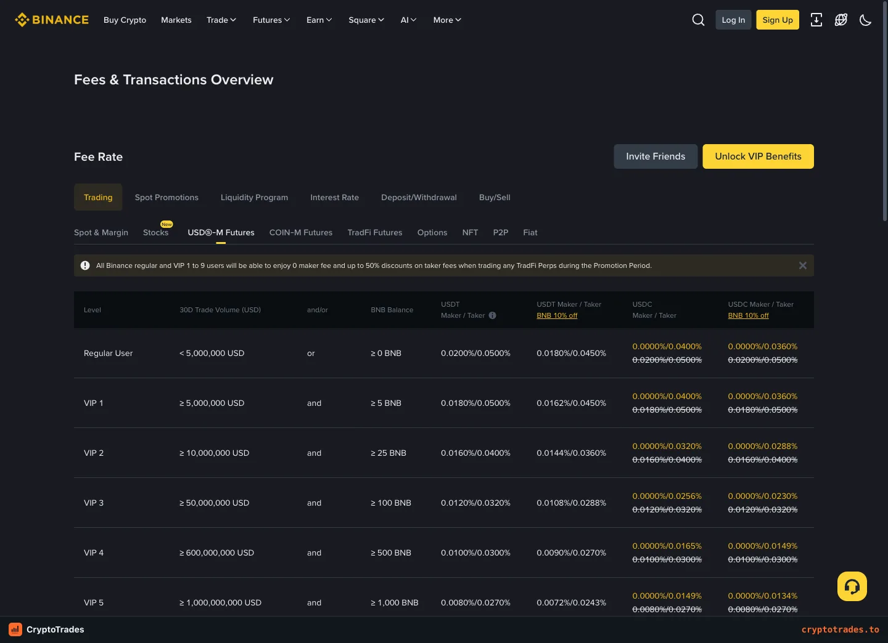The height and width of the screenshot is (643, 888).
Task: Expand the Earn dropdown menu
Action: [x=319, y=20]
